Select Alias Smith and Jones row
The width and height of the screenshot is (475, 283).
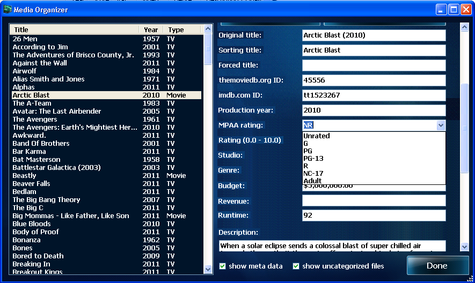(x=107, y=79)
